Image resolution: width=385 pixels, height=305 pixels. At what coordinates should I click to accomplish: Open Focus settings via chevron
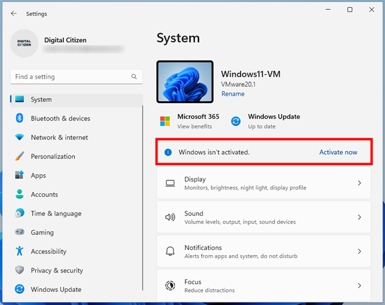click(359, 285)
